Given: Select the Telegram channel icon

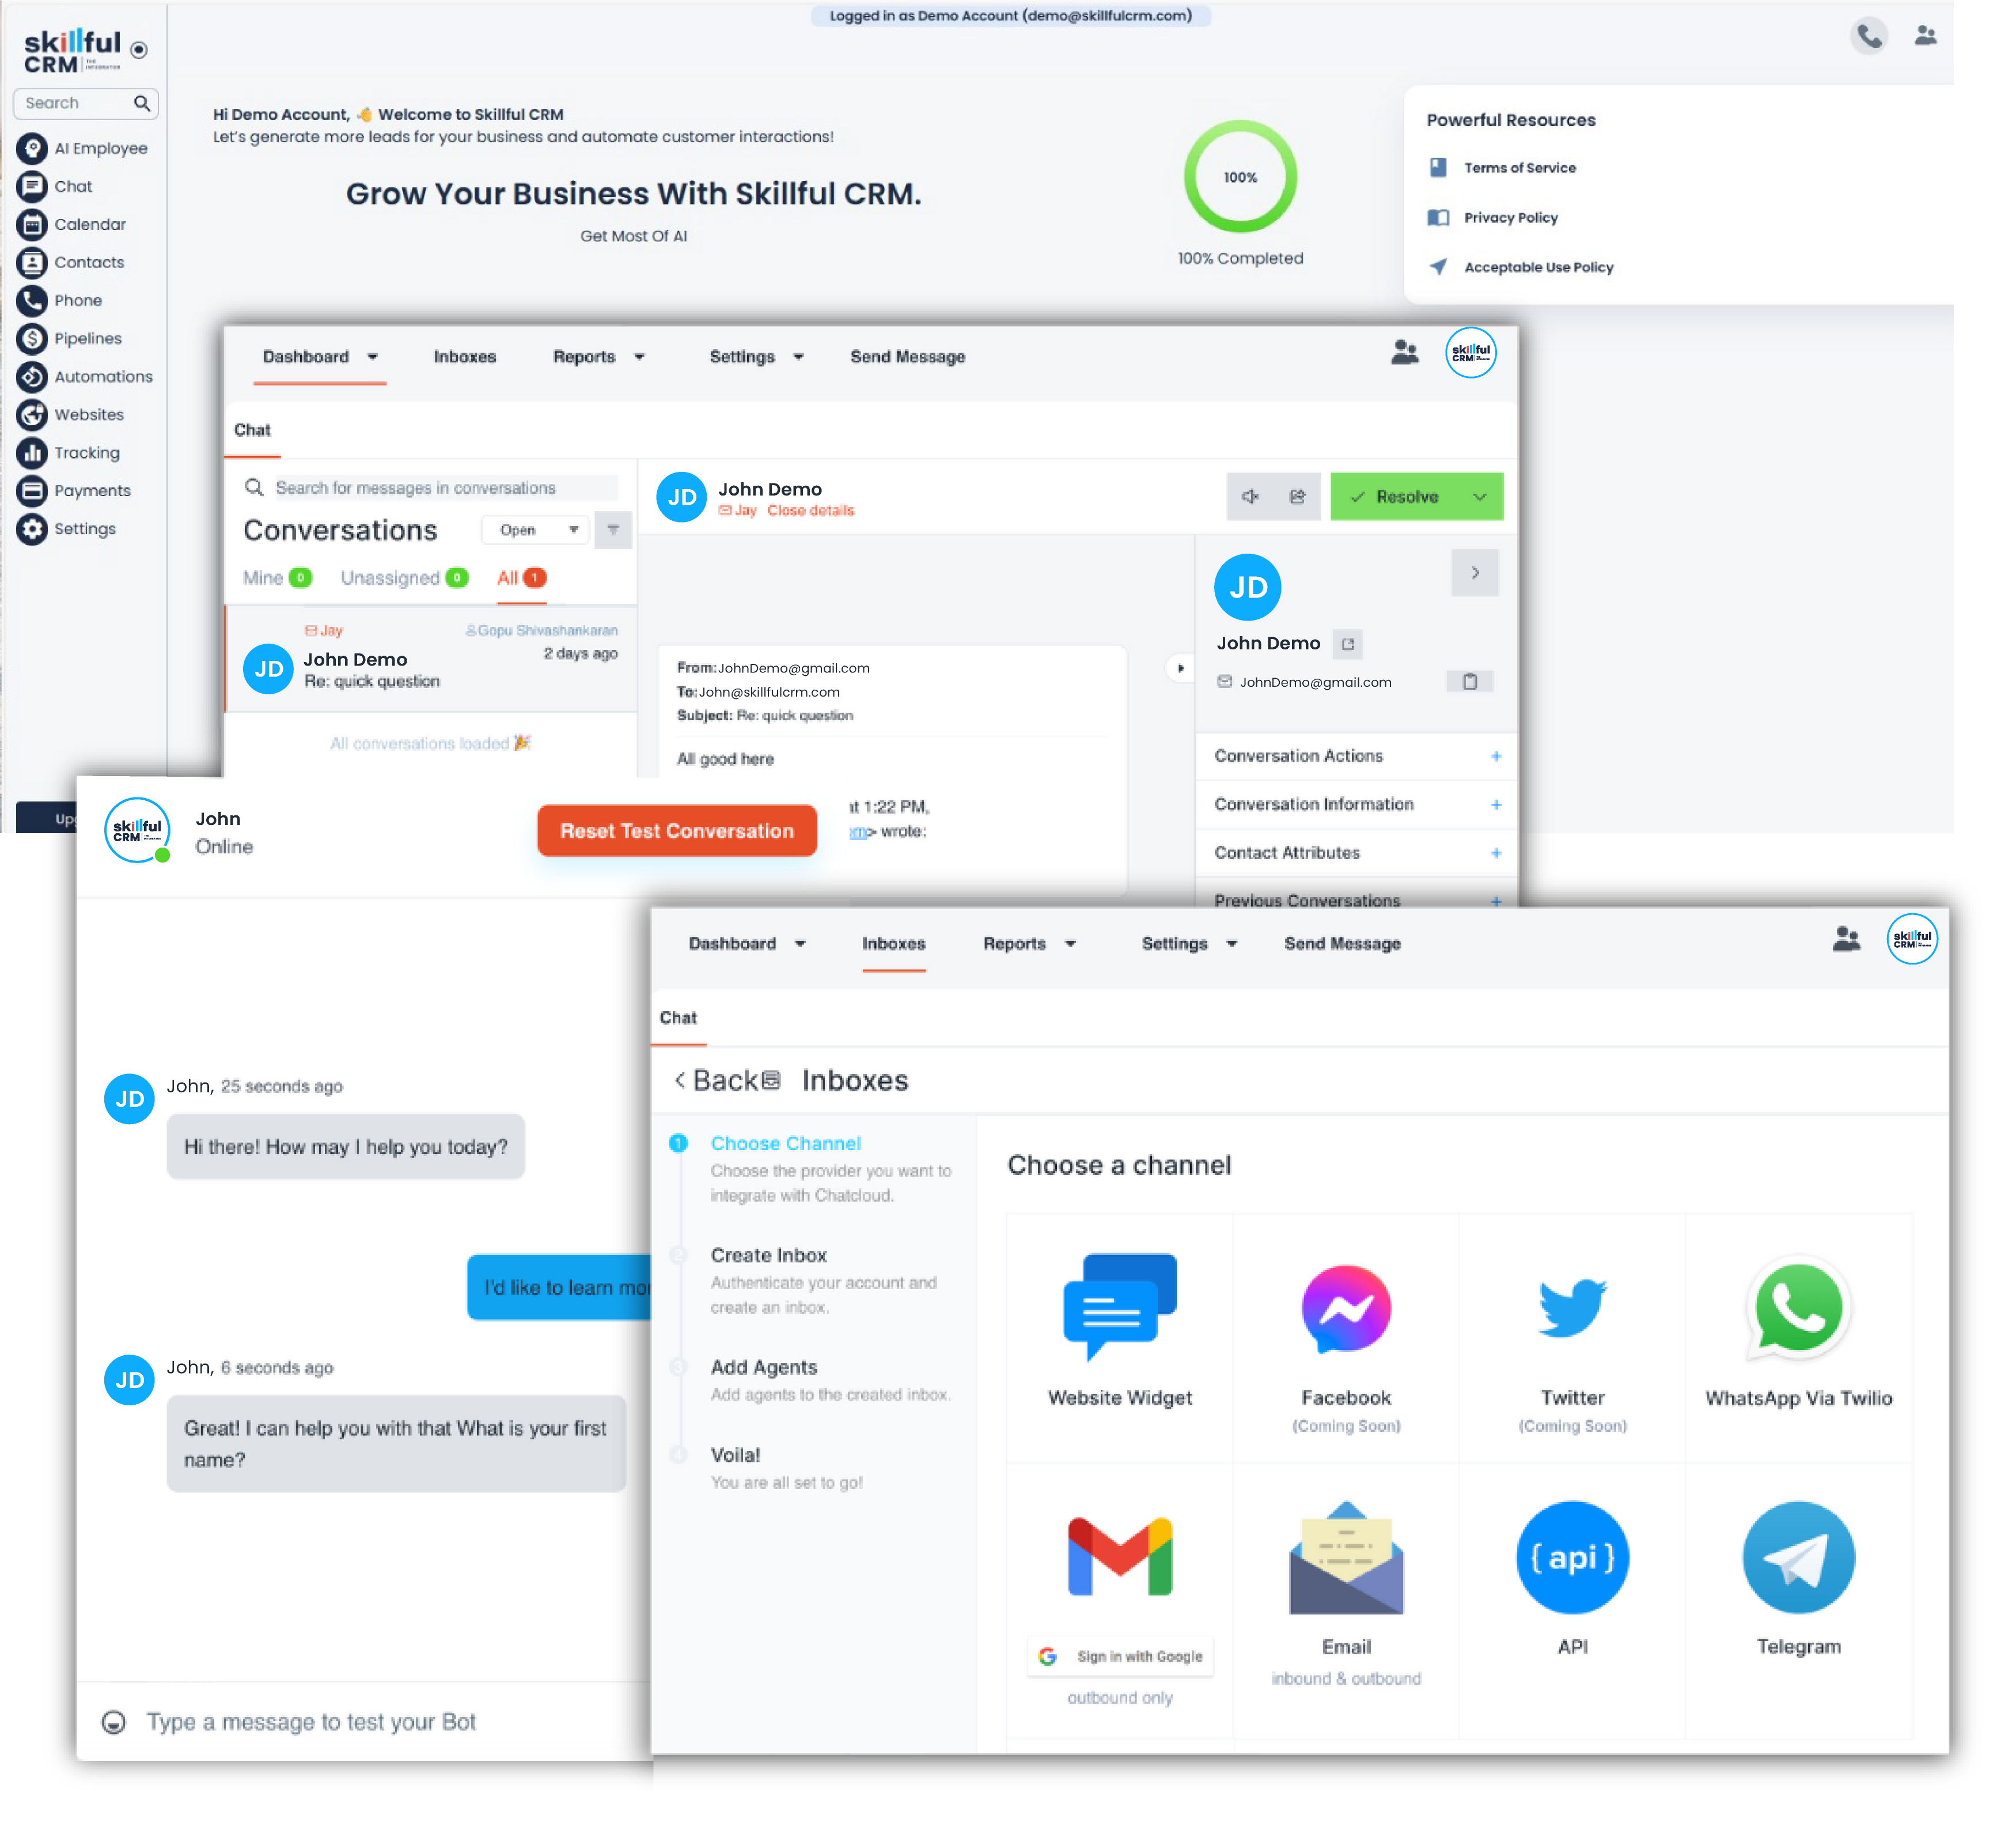Looking at the screenshot, I should click(x=1798, y=1557).
